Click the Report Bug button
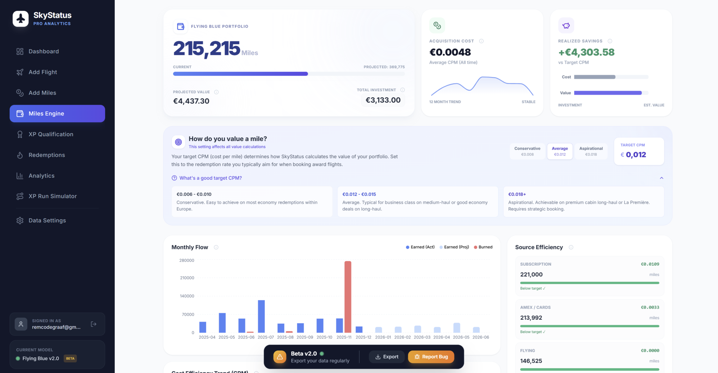 431,357
